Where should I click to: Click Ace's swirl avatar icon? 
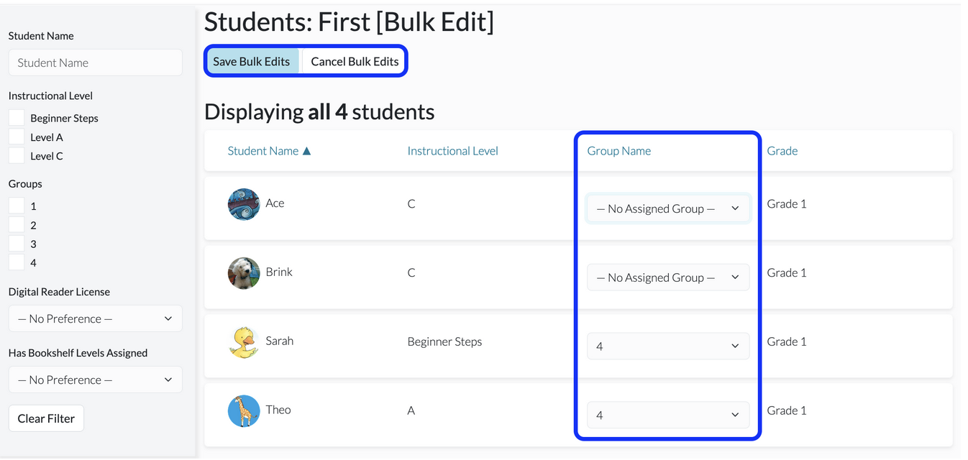[244, 204]
